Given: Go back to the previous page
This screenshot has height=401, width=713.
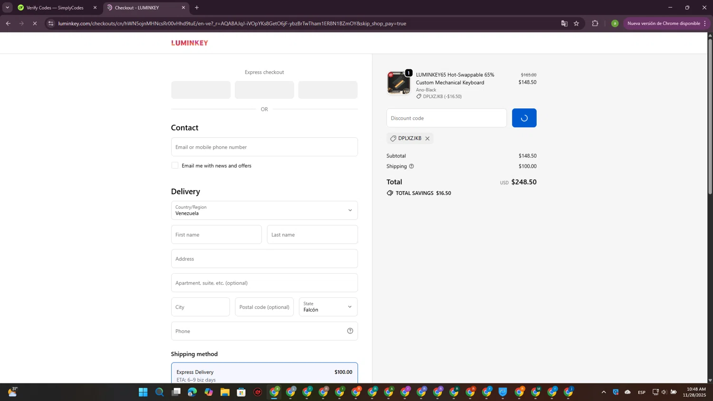Looking at the screenshot, I should click(8, 23).
